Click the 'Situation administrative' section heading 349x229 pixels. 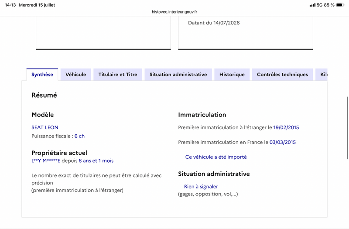pos(214,174)
